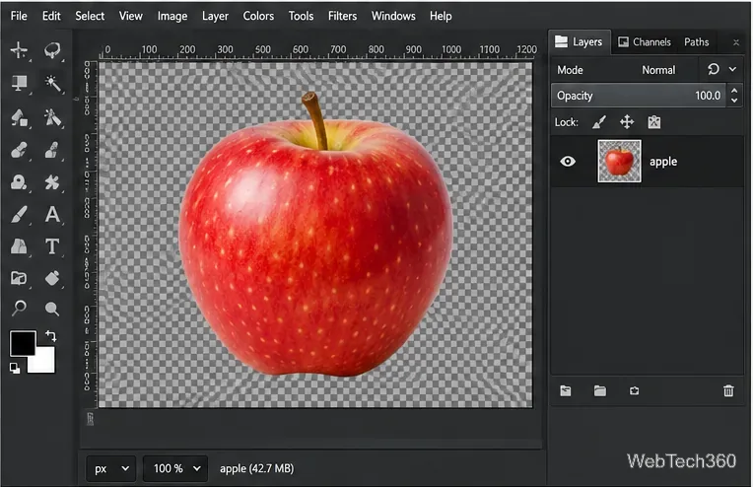Click the mode reset circular arrow icon
Viewport: 753px width, 487px height.
(714, 69)
